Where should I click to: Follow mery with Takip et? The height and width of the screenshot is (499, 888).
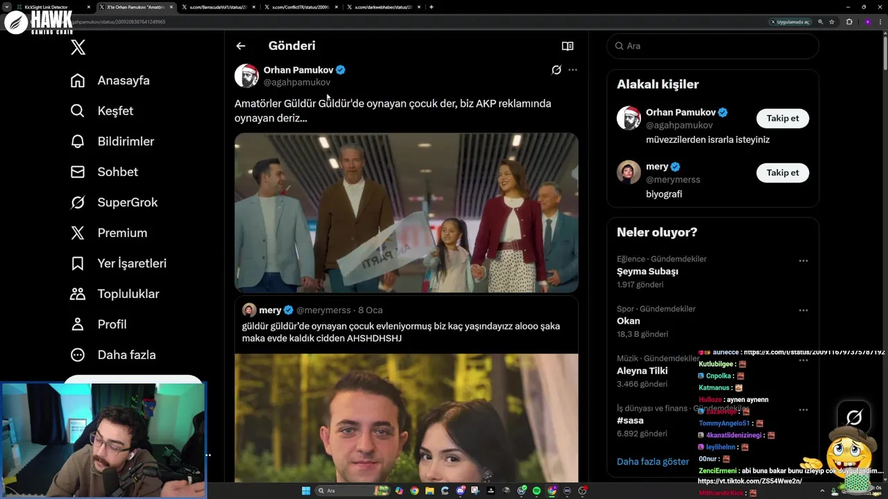coord(783,173)
